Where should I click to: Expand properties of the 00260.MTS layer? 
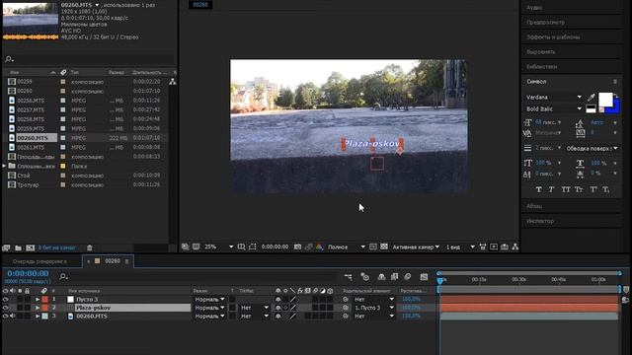coord(38,316)
